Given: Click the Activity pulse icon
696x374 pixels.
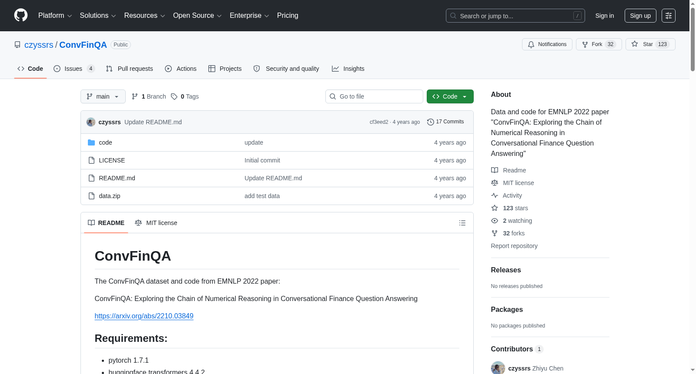Looking at the screenshot, I should (x=495, y=195).
